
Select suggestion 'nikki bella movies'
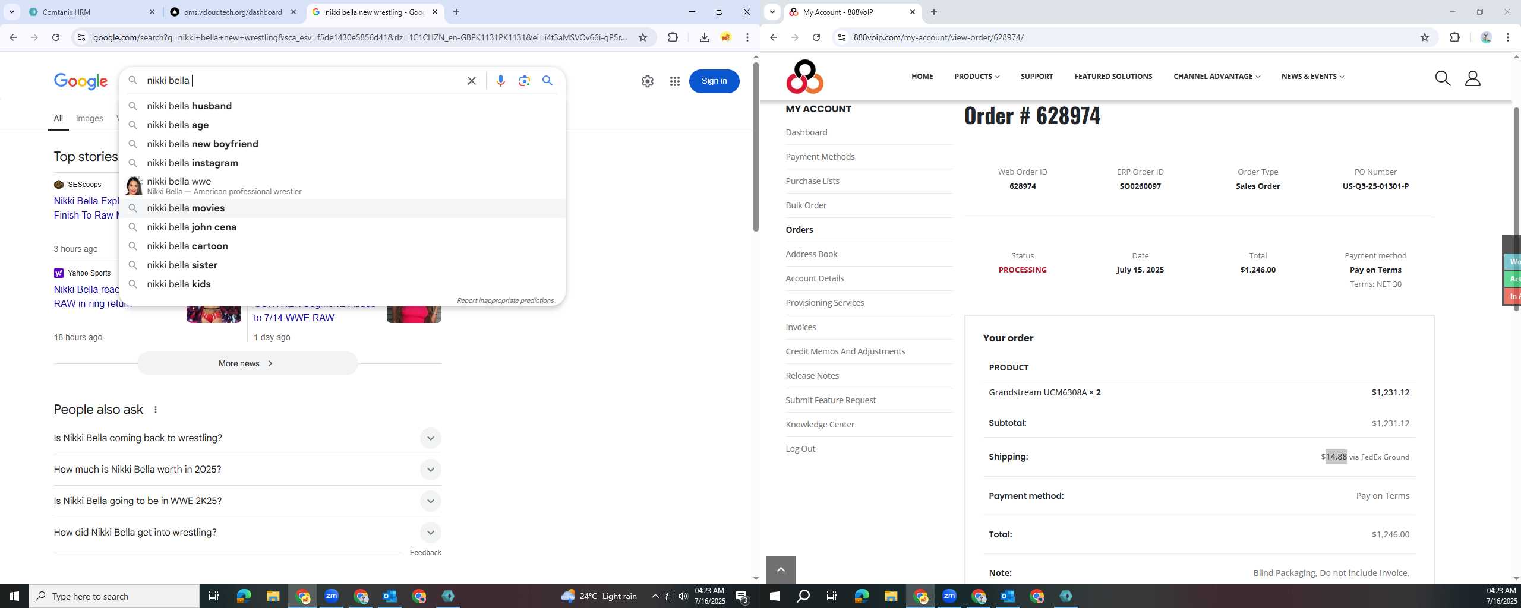click(342, 208)
